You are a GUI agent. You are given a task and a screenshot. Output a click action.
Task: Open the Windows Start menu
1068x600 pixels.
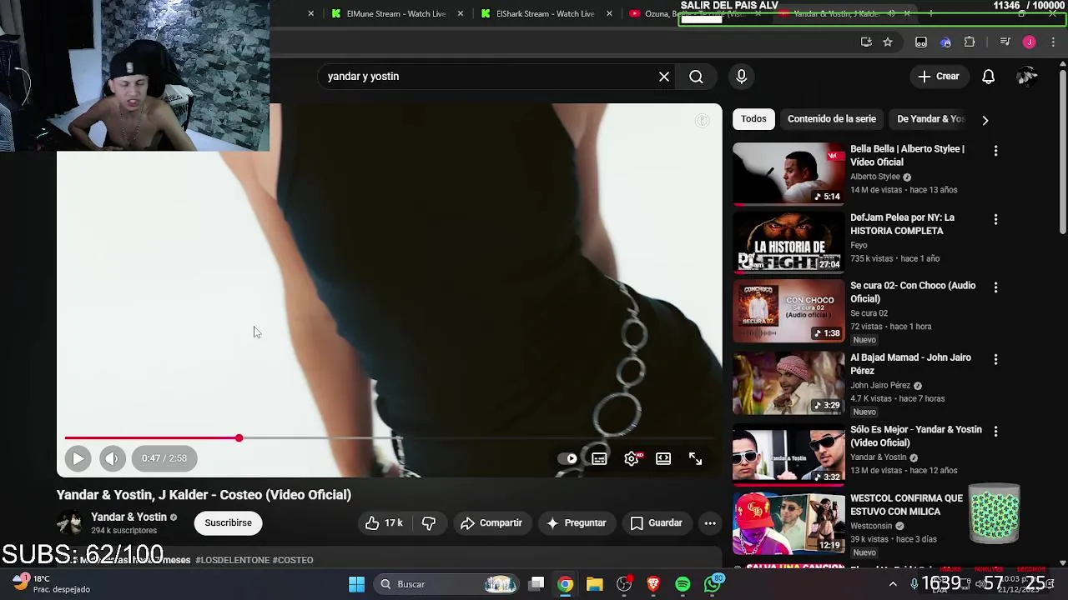356,584
